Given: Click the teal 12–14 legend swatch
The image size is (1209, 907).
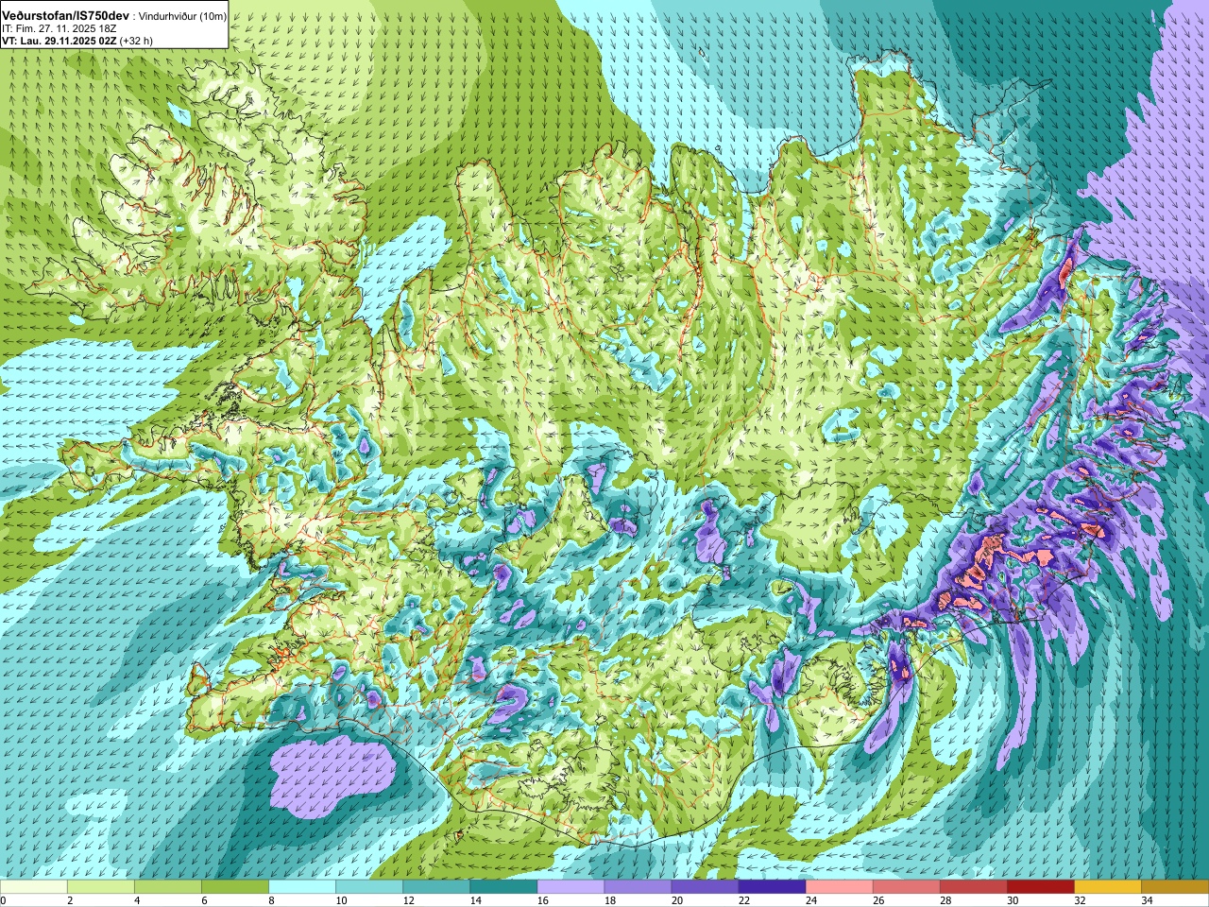Looking at the screenshot, I should coord(436,888).
